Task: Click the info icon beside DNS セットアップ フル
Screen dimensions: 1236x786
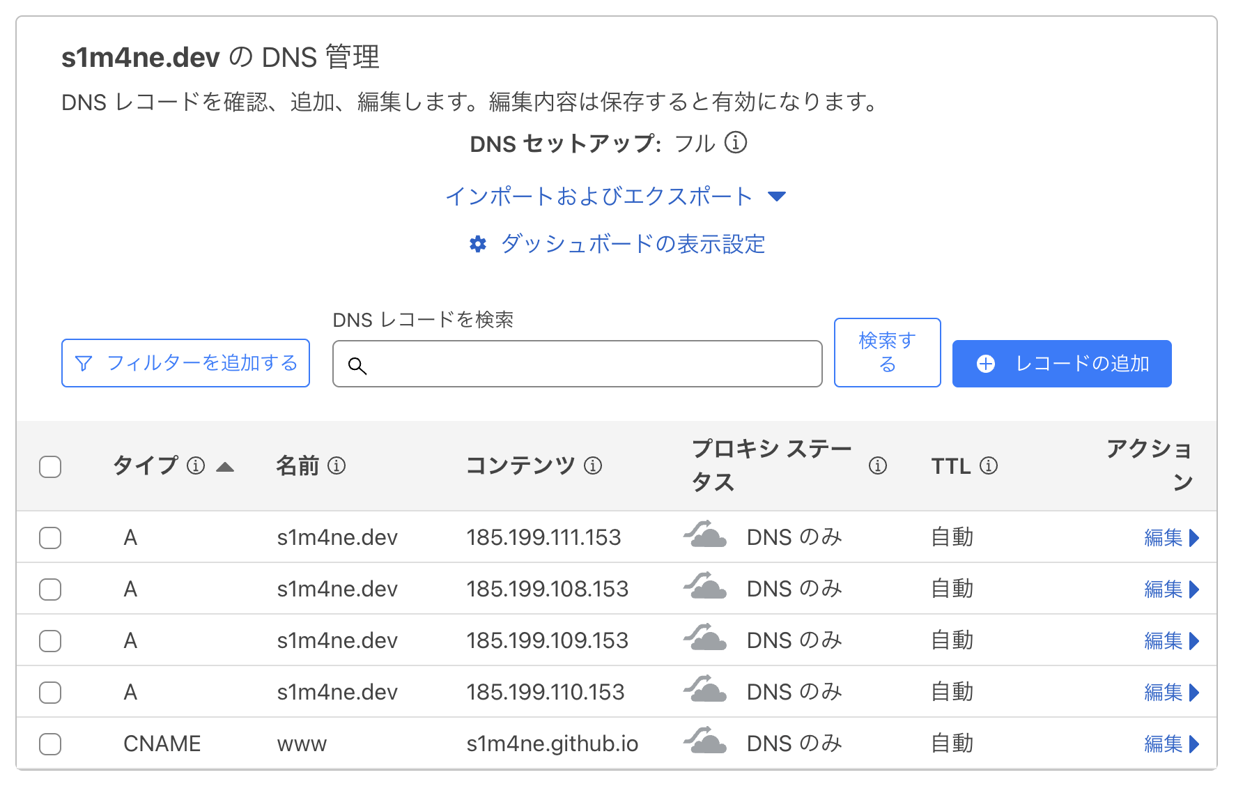Action: click(x=735, y=143)
